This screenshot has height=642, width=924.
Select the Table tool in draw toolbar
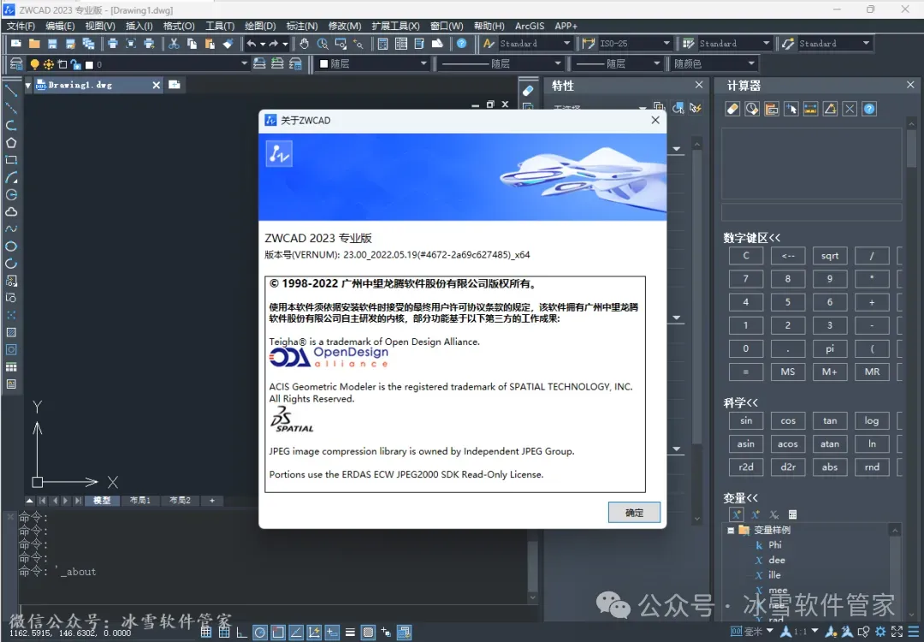pos(11,367)
